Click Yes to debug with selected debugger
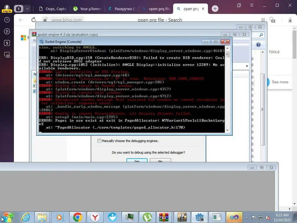 (x=137, y=160)
